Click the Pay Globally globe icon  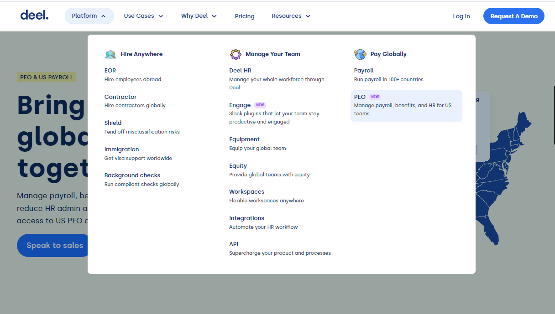[360, 54]
